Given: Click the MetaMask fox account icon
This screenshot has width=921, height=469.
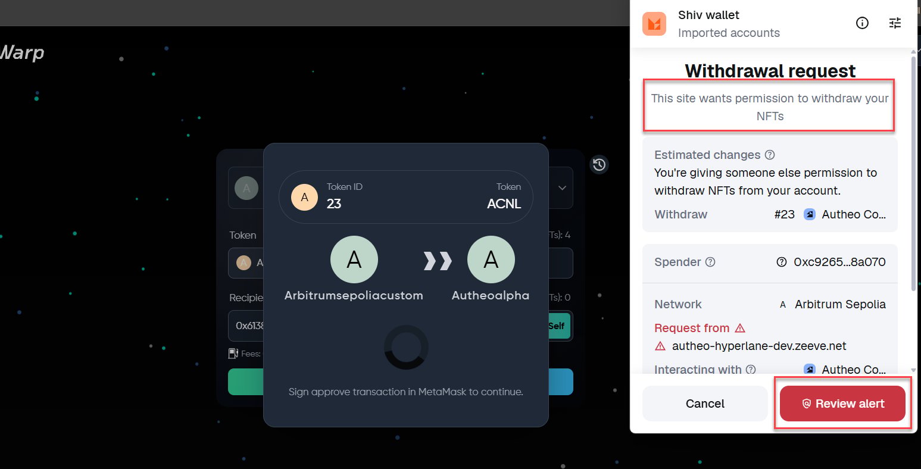Looking at the screenshot, I should [654, 24].
